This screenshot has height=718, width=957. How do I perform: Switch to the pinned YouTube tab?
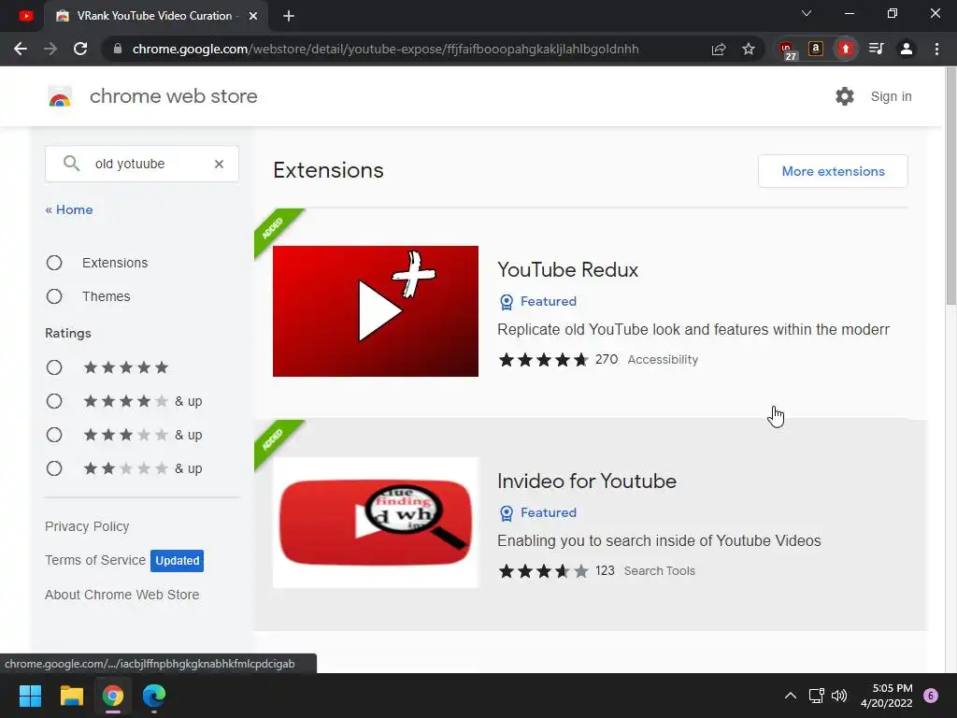click(x=25, y=16)
